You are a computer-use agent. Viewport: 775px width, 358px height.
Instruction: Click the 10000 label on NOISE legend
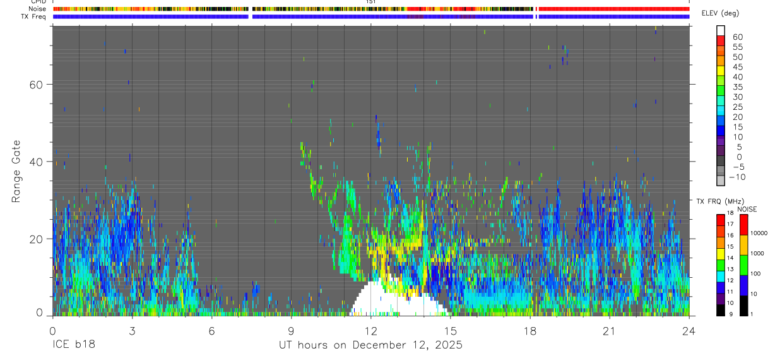(759, 233)
